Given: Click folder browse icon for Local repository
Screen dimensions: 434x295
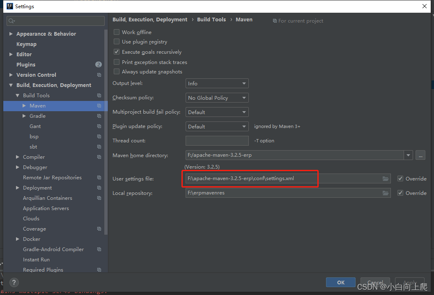Looking at the screenshot, I should pos(385,193).
